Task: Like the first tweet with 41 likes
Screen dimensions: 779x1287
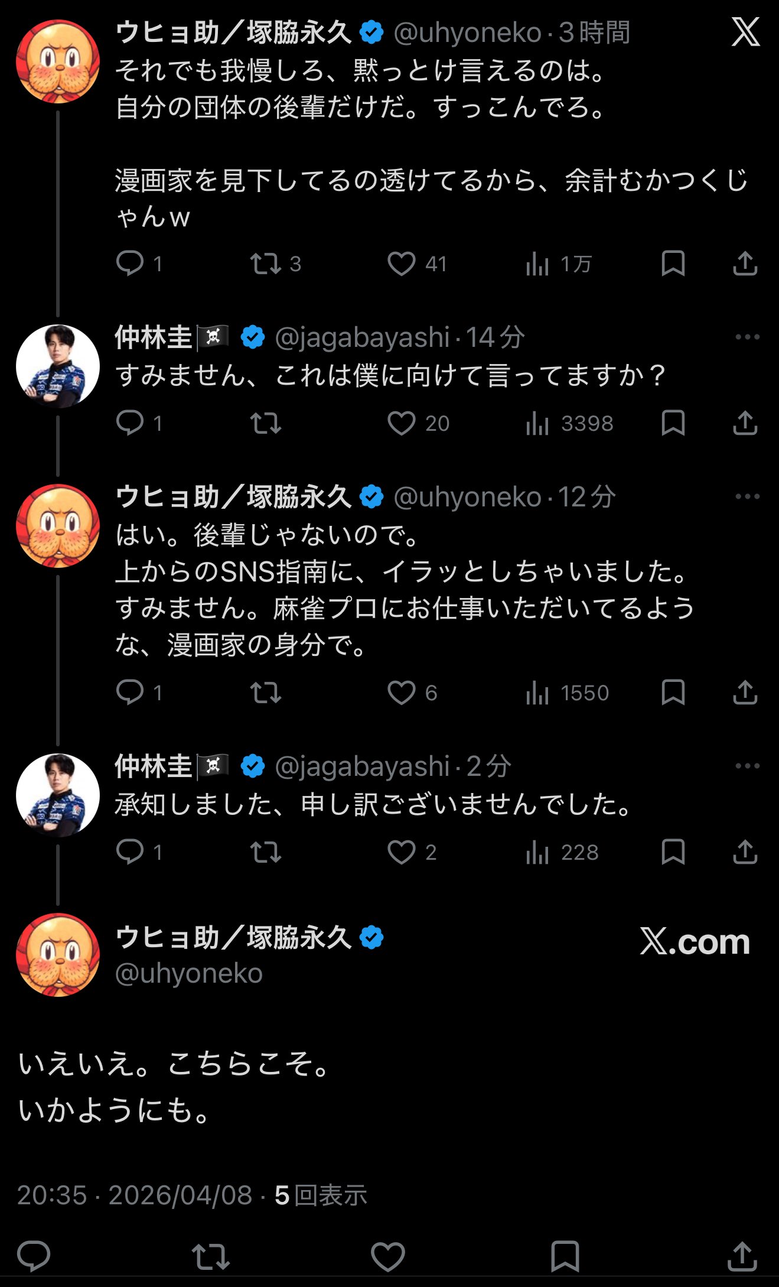Action: pos(402,264)
